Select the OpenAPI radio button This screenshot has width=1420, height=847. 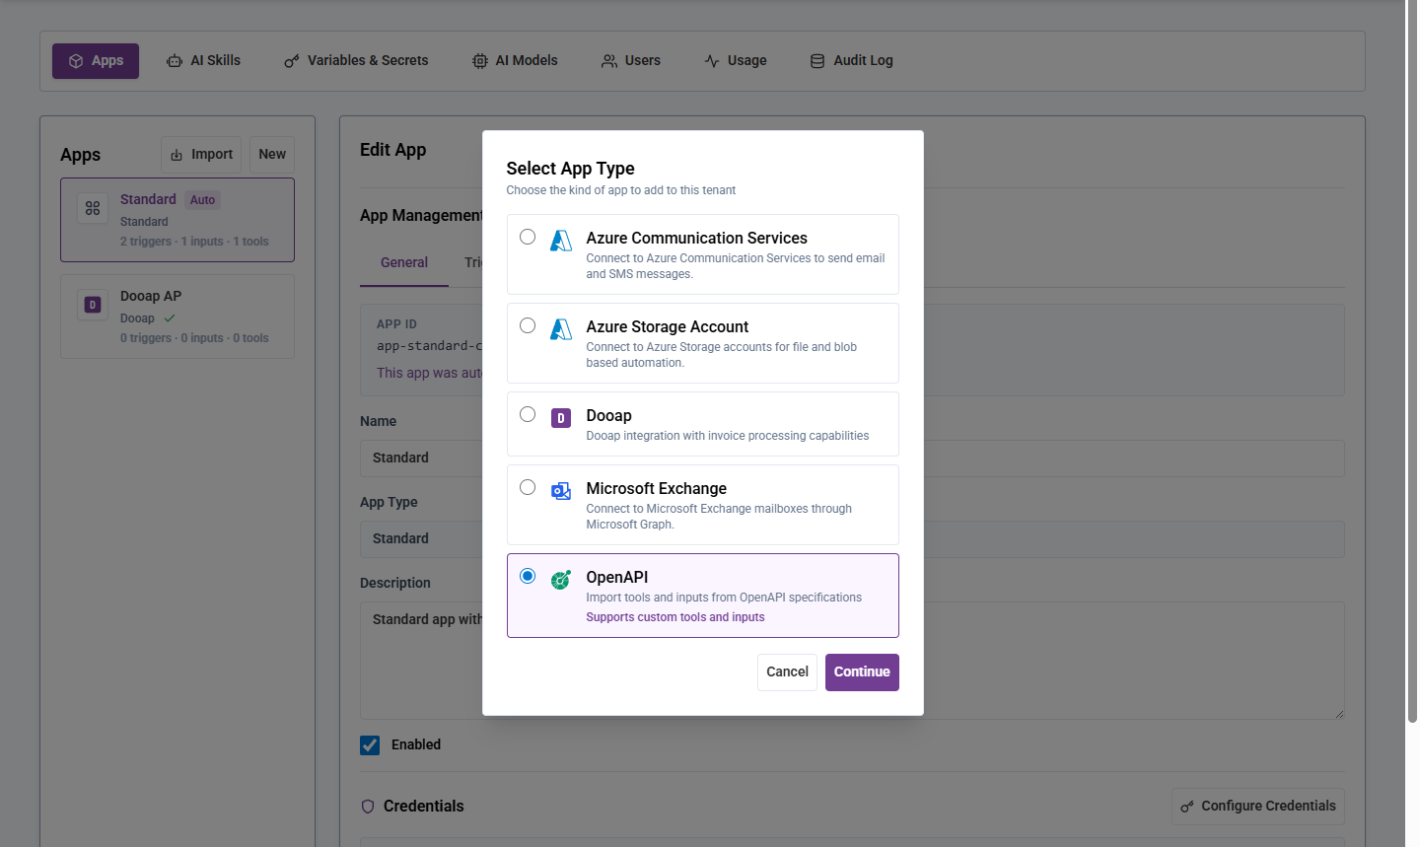[x=528, y=576]
